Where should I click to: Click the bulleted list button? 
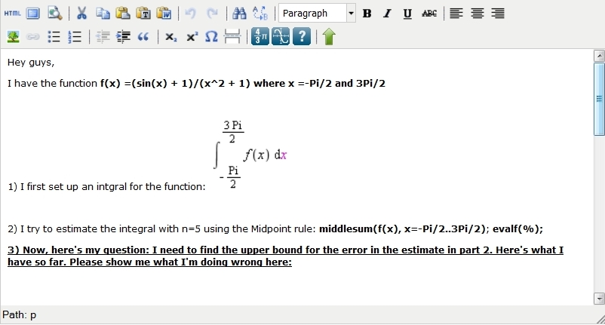coord(54,36)
